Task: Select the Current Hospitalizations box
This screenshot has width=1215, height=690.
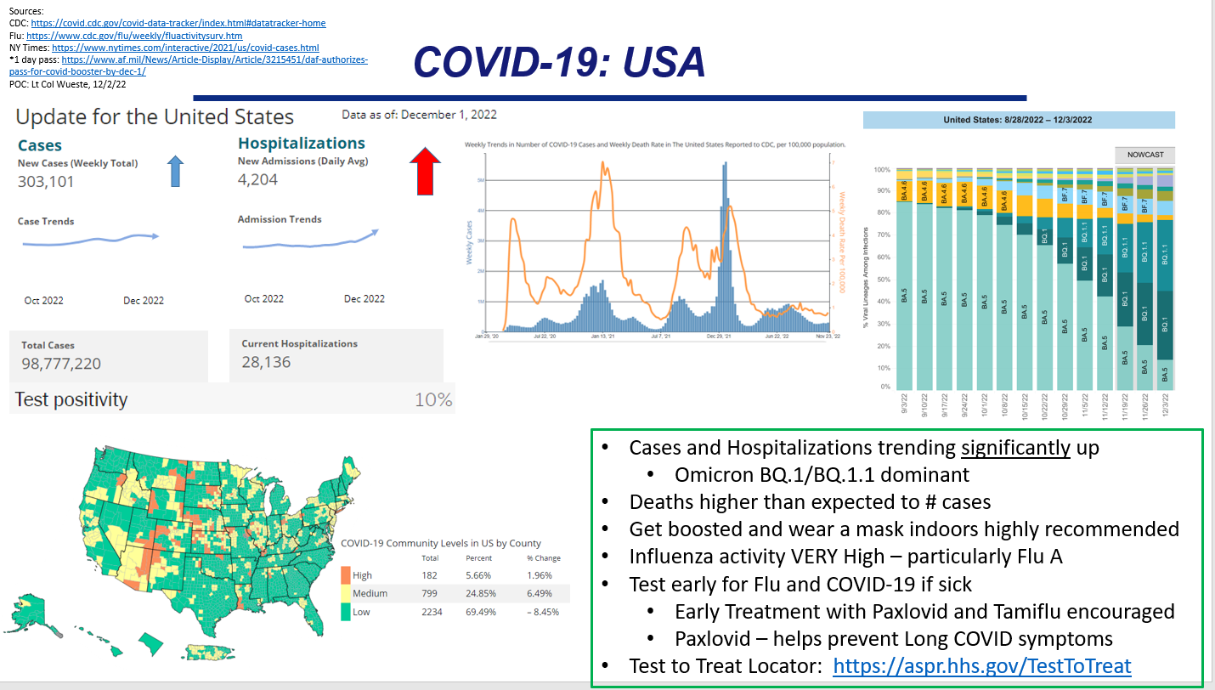Action: pos(336,353)
